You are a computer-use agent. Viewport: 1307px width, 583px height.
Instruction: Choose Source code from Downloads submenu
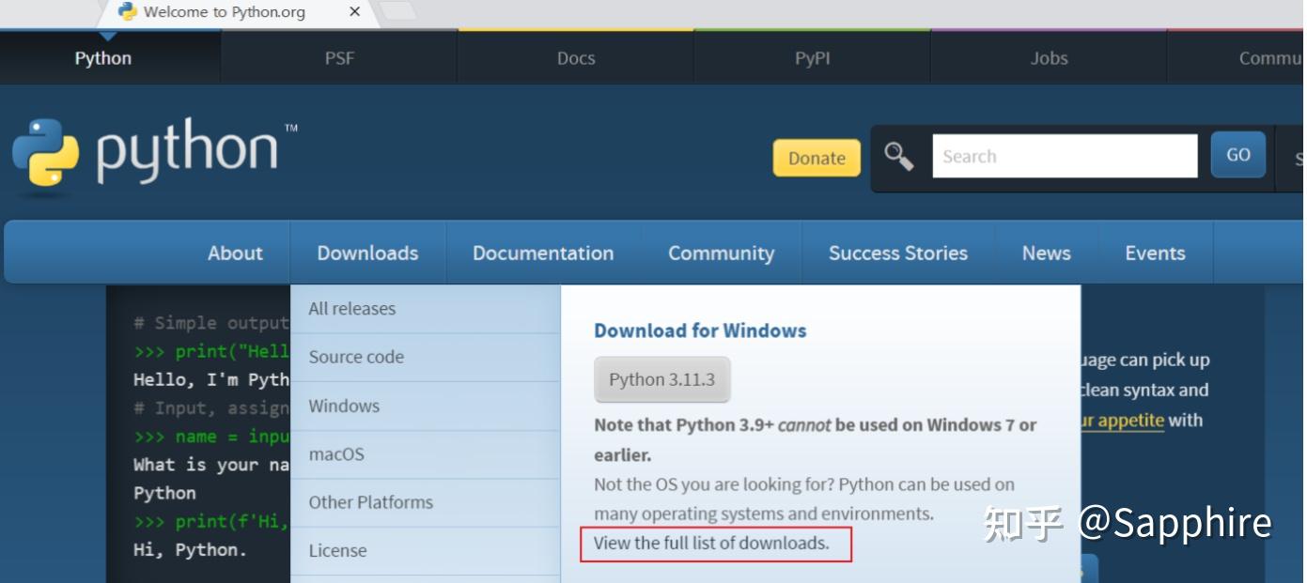click(356, 357)
